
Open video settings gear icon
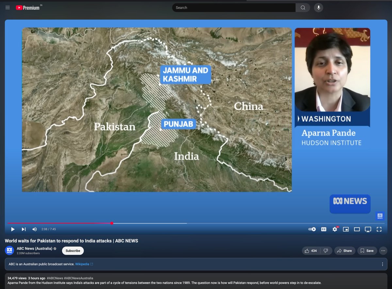point(335,229)
